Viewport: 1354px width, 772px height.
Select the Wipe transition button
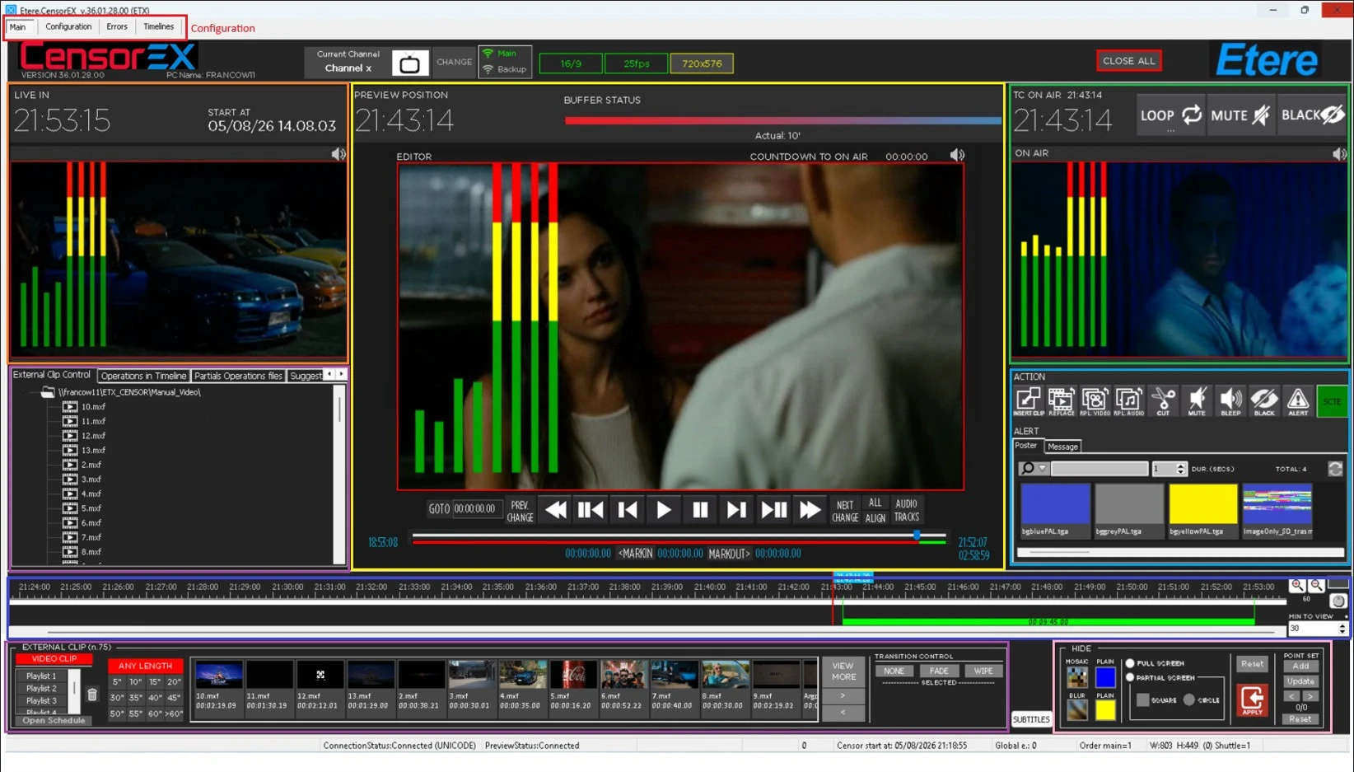click(983, 671)
